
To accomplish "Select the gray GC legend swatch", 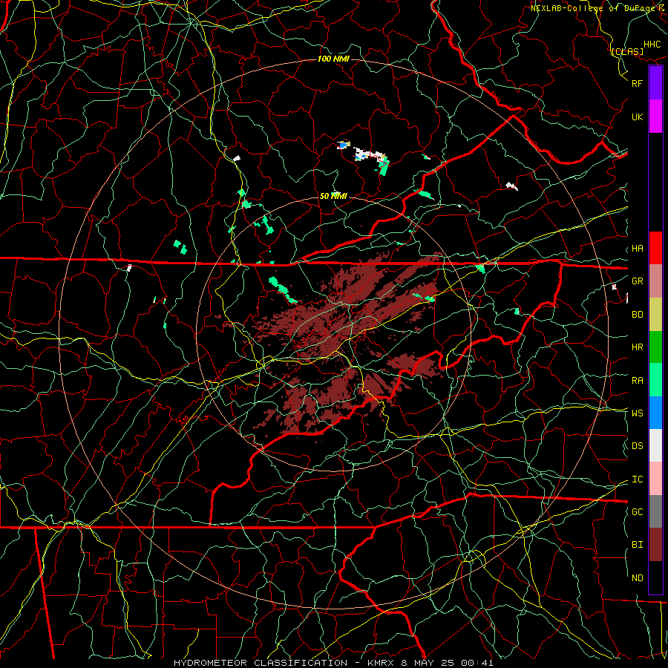I will [x=655, y=511].
